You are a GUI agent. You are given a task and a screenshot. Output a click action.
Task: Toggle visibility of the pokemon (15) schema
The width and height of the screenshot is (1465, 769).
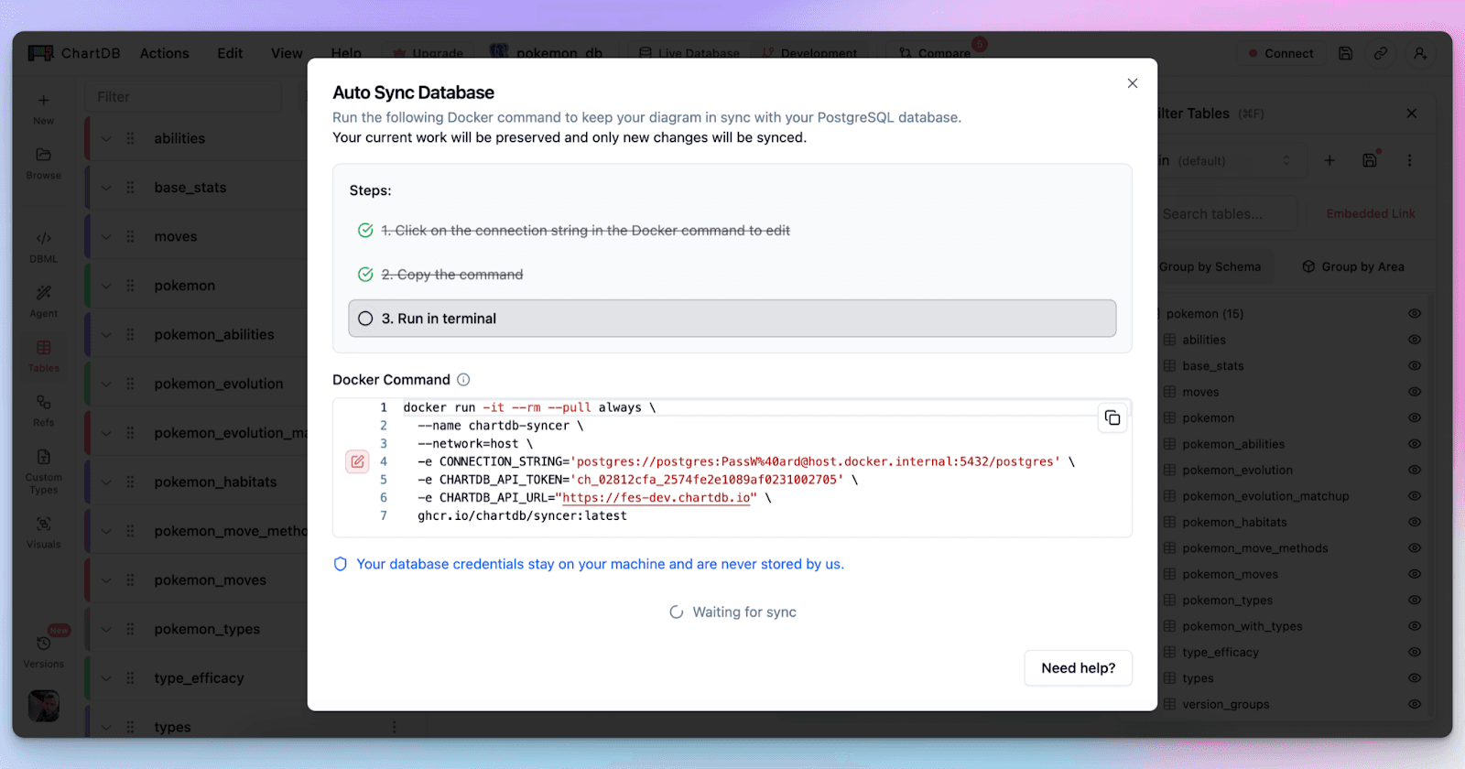1415,314
